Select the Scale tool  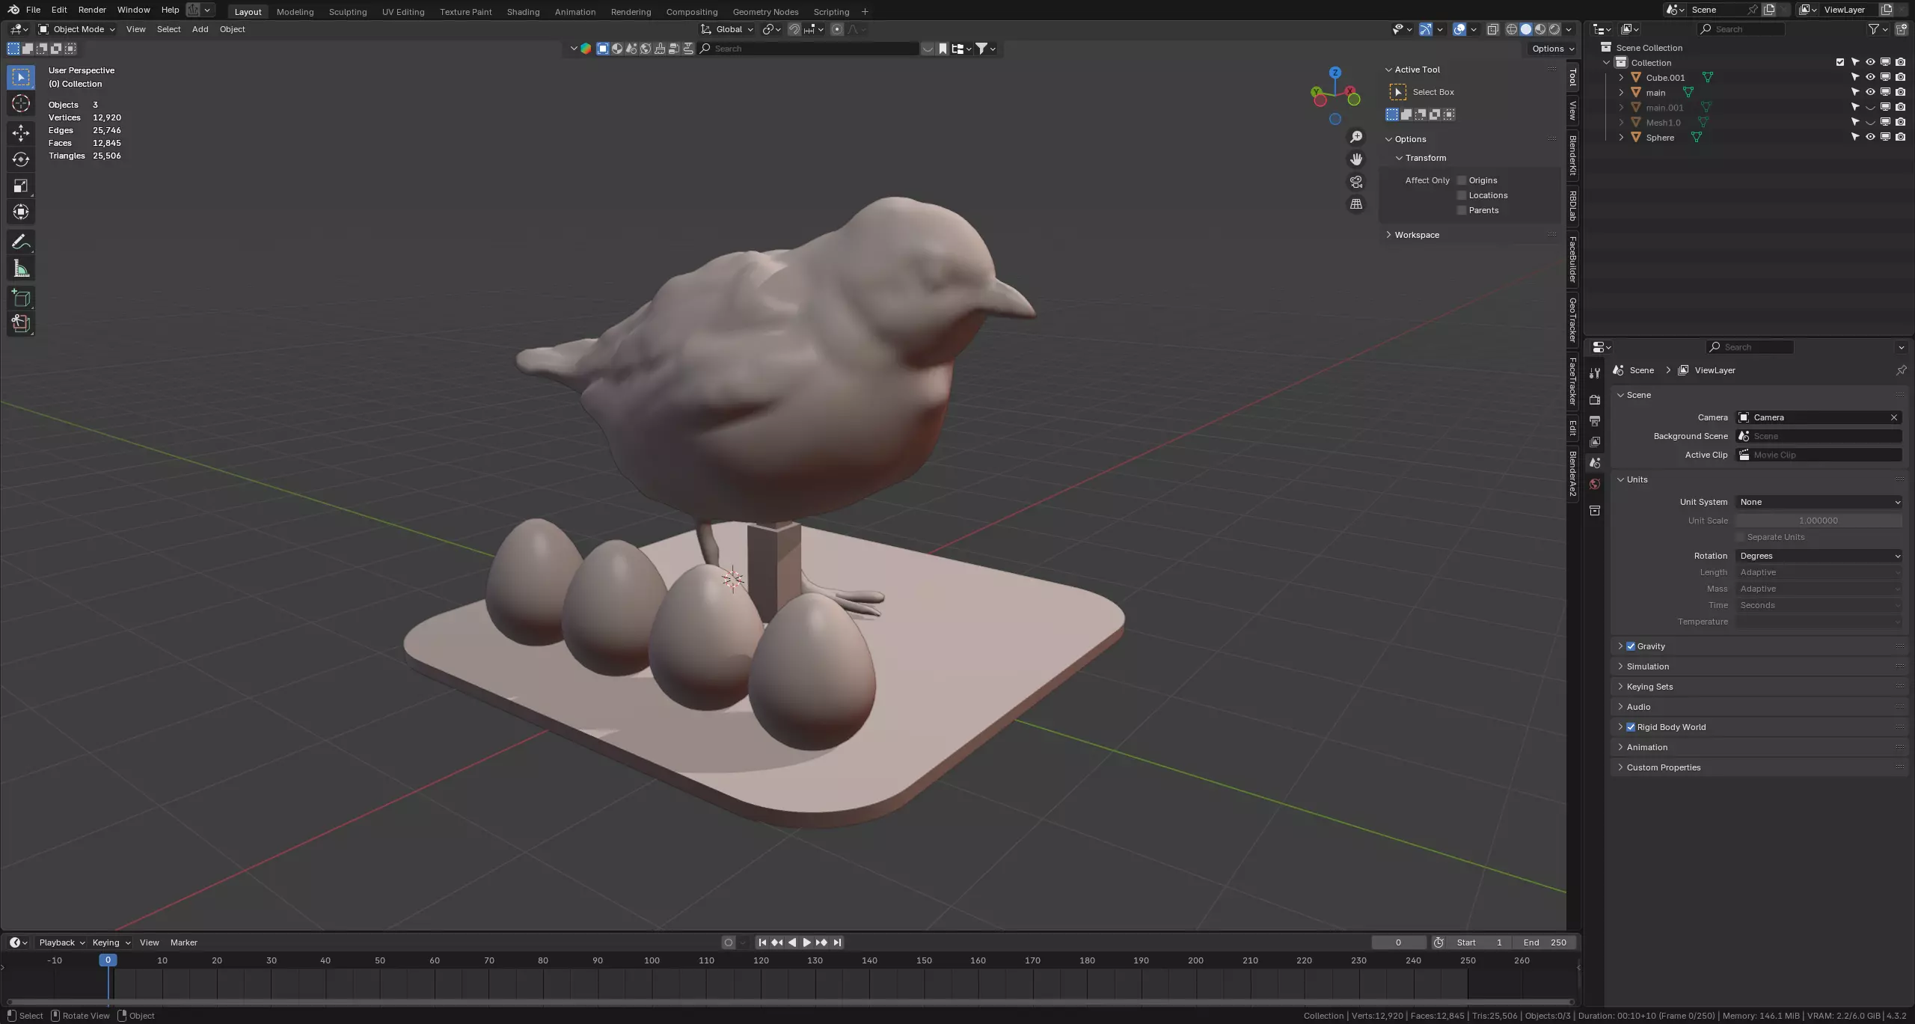pyautogui.click(x=21, y=186)
